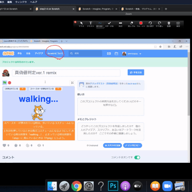This screenshot has height=192, width=192.
Task: Select the Mouse pointer annotation tool
Action: click(81, 24)
